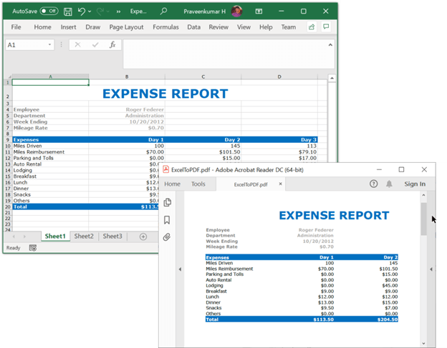Open the Name Box dropdown arrow
This screenshot has width=447, height=348.
click(49, 44)
